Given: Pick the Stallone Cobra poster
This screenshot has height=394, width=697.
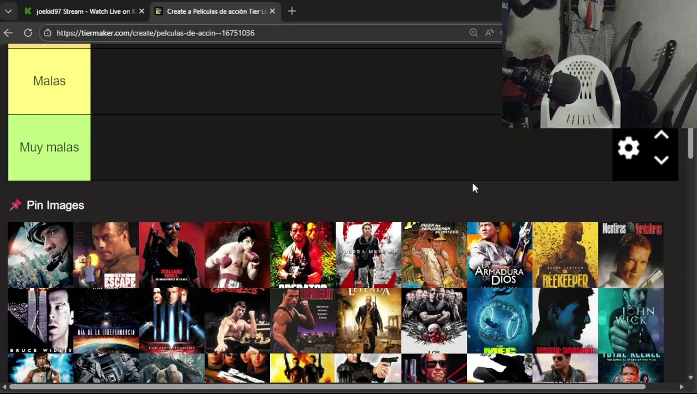Looking at the screenshot, I should point(172,255).
